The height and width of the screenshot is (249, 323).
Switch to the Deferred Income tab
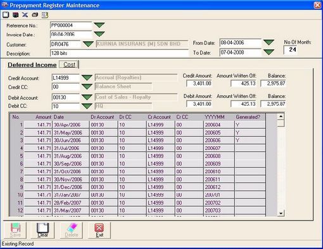pyautogui.click(x=32, y=65)
